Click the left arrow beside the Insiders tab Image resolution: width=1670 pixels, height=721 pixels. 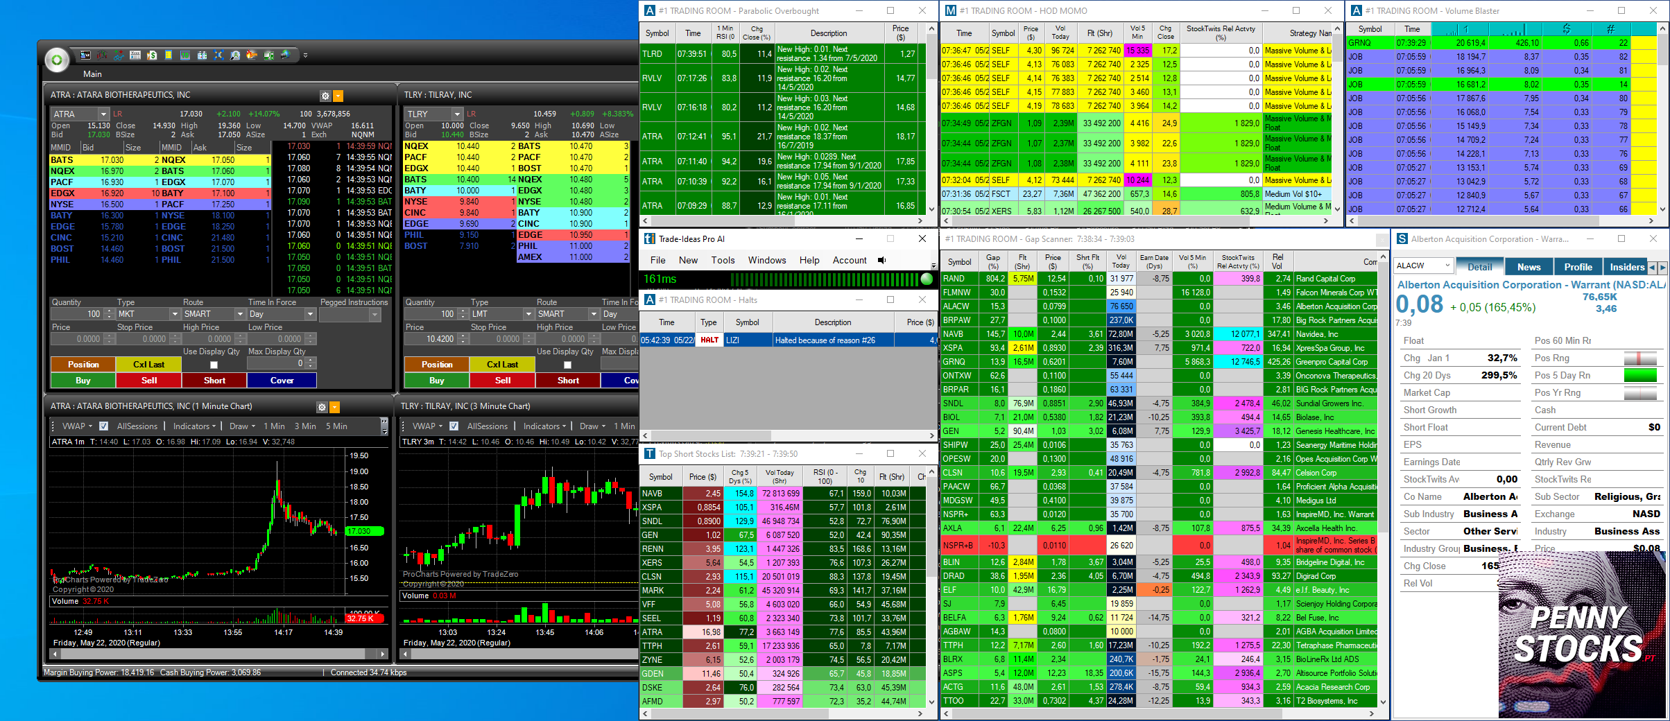pos(1652,268)
